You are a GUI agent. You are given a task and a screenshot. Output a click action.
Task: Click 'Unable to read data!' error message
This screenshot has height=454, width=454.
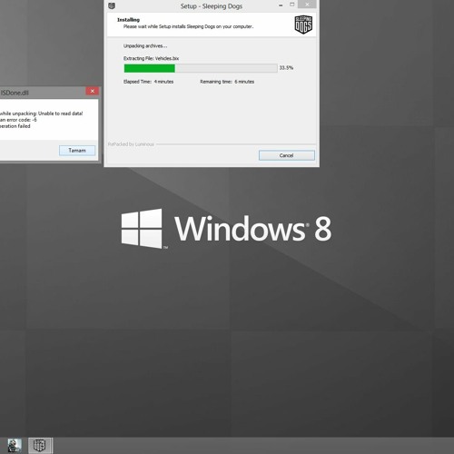(61, 113)
